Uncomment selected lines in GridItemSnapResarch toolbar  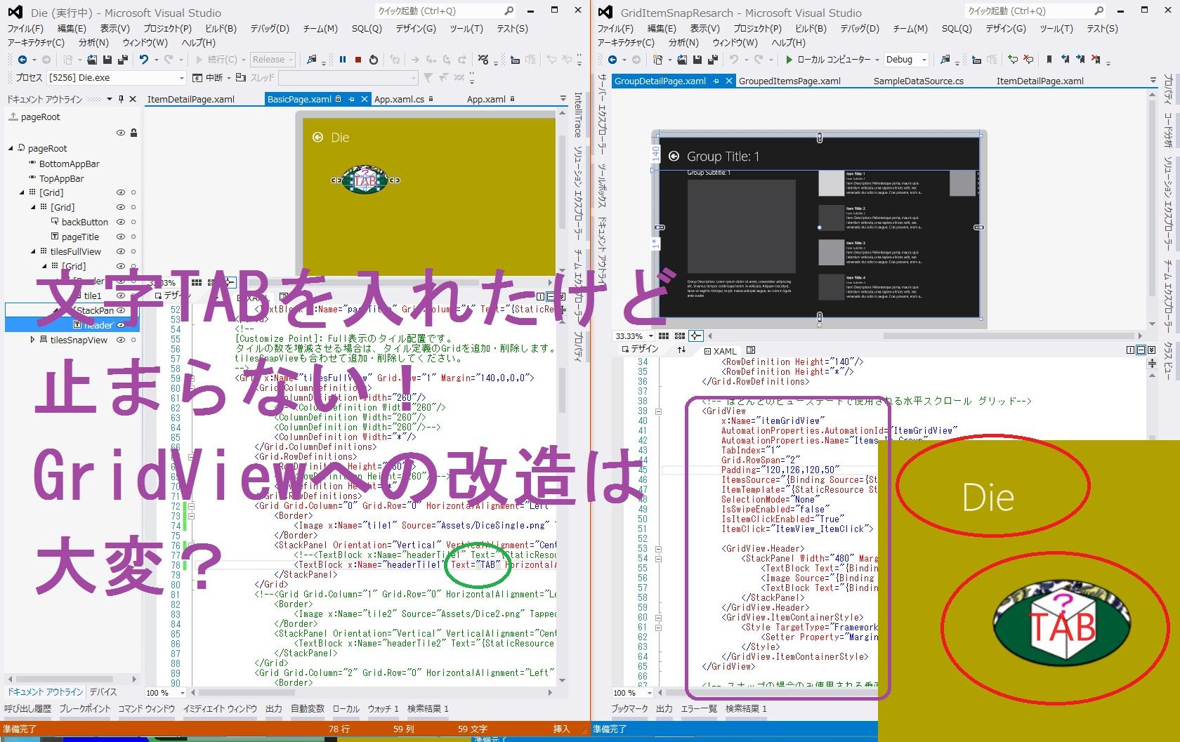[1028, 60]
